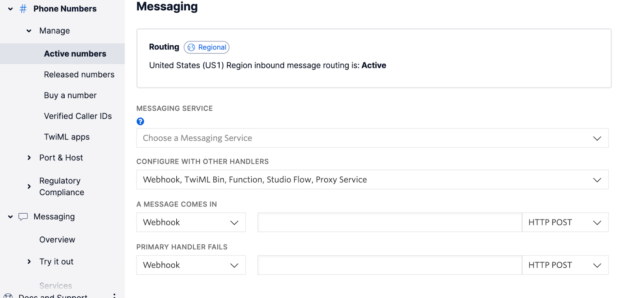Open Configure With Other Handlers dropdown
Image resolution: width=631 pixels, height=298 pixels.
coord(372,180)
